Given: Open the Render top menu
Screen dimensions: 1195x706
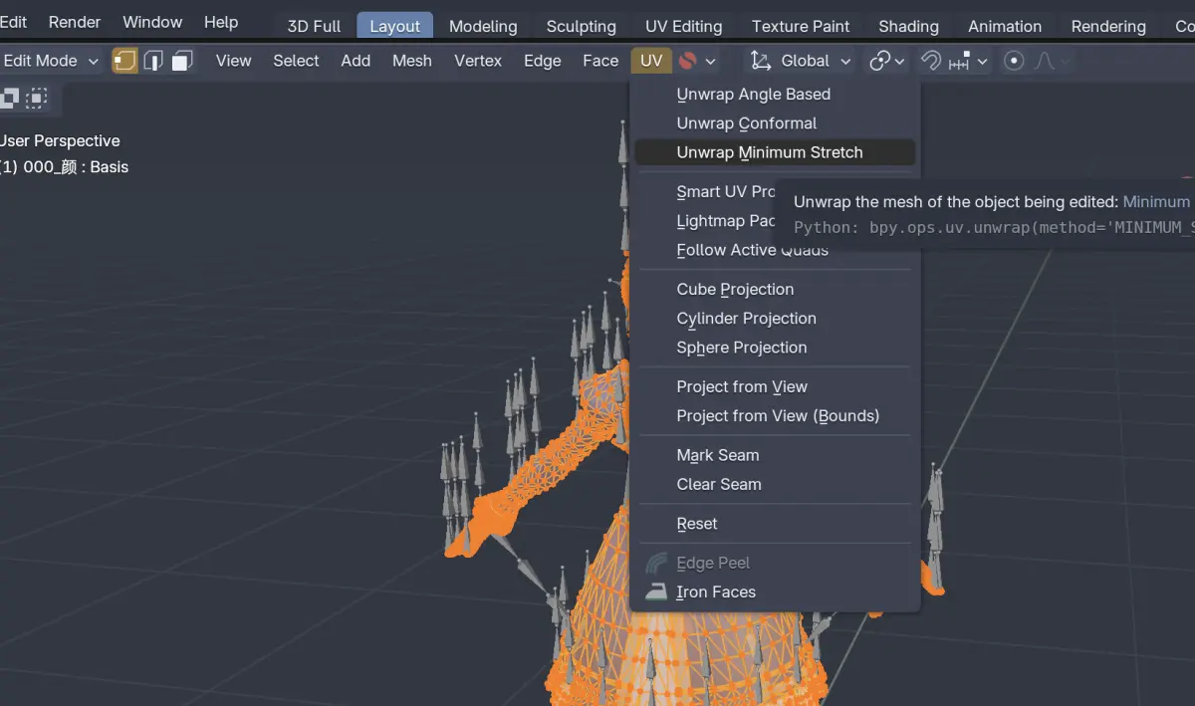Looking at the screenshot, I should point(75,22).
